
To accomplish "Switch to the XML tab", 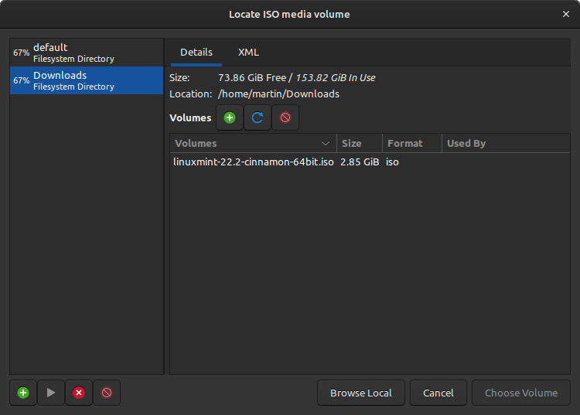I will point(248,52).
